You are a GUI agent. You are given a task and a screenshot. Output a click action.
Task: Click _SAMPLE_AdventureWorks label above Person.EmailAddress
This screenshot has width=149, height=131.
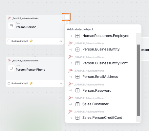coord(89,71)
